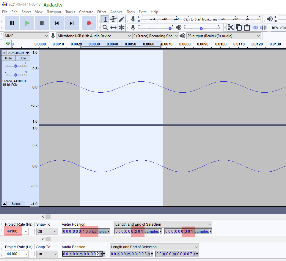
Task: Mute the 2021-06-04 track
Action: tap(8, 58)
